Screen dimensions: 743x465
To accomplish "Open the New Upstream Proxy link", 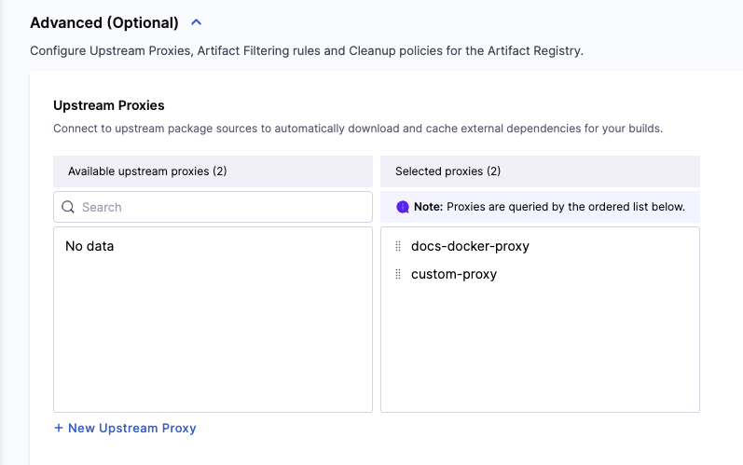I will pos(131,428).
